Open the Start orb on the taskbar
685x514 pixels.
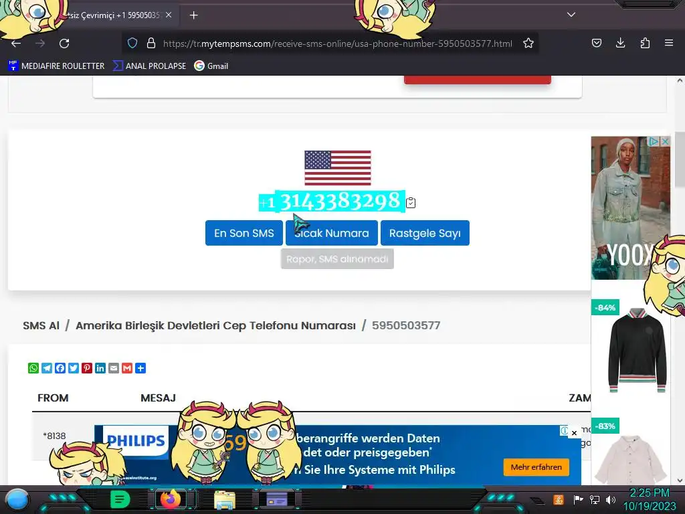[x=17, y=499]
